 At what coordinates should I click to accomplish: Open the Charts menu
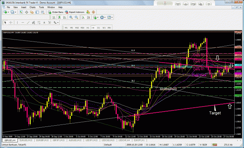tap(32, 7)
